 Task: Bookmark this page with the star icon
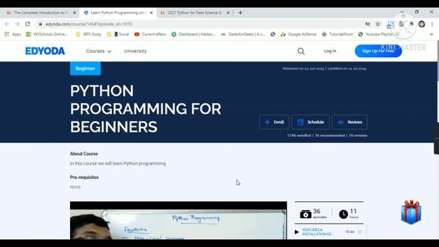[378, 24]
